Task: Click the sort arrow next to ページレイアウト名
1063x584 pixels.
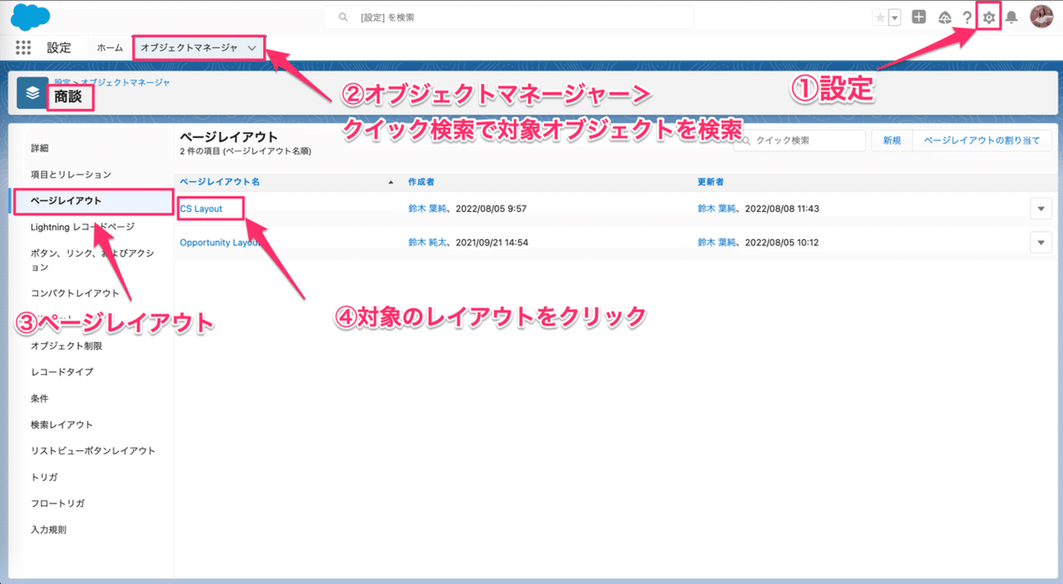Action: click(391, 183)
